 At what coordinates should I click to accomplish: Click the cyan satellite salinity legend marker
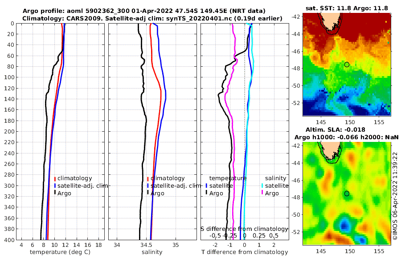pyautogui.click(x=262, y=185)
